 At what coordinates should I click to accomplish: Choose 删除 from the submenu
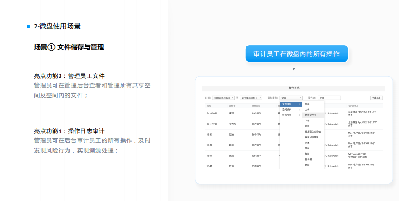click(x=307, y=164)
